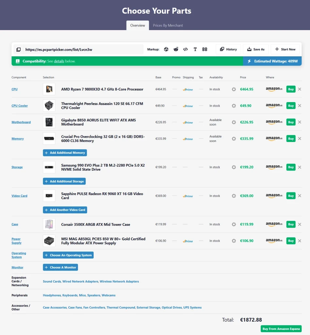Switch to the Overview tab
Viewport: 310px width, 335px height.
[137, 26]
